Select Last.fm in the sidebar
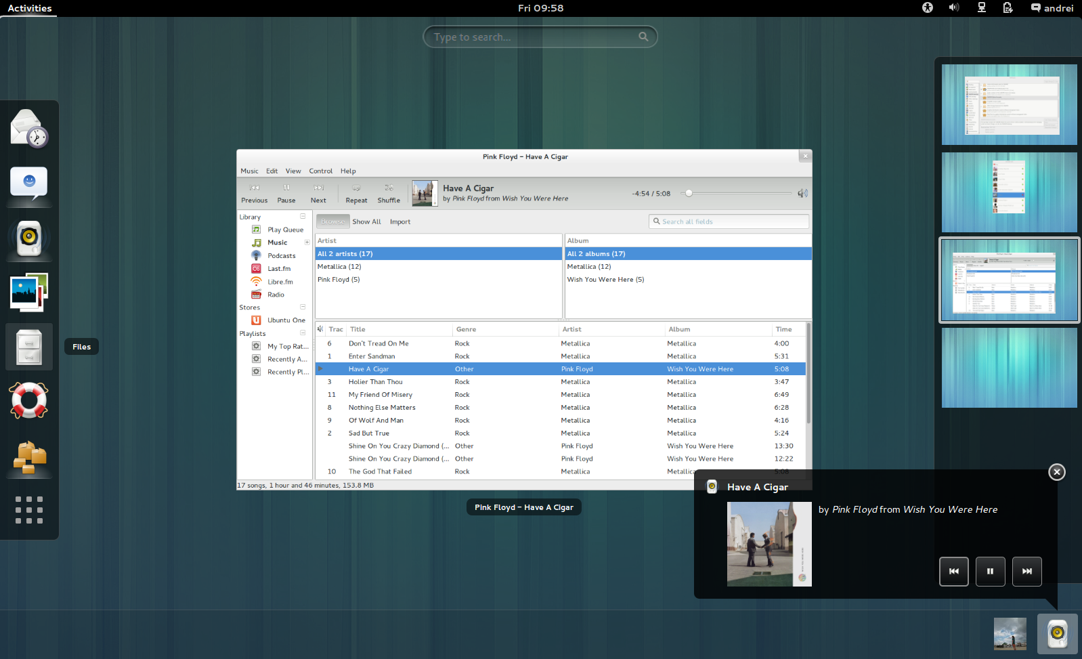Screen dimensions: 1082x659 pyautogui.click(x=278, y=269)
